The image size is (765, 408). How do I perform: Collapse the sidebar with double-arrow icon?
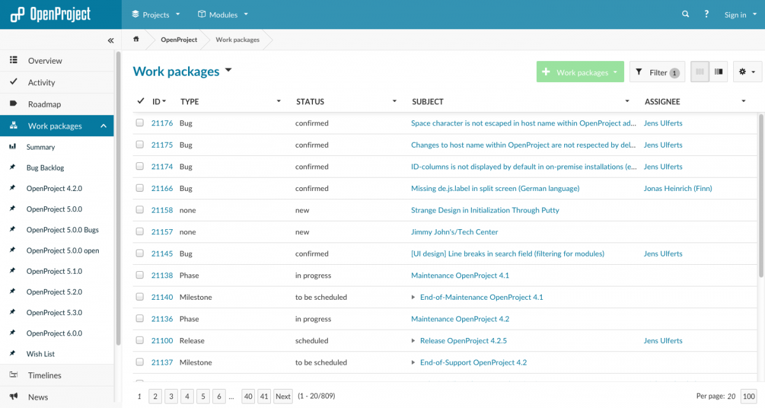tap(110, 40)
